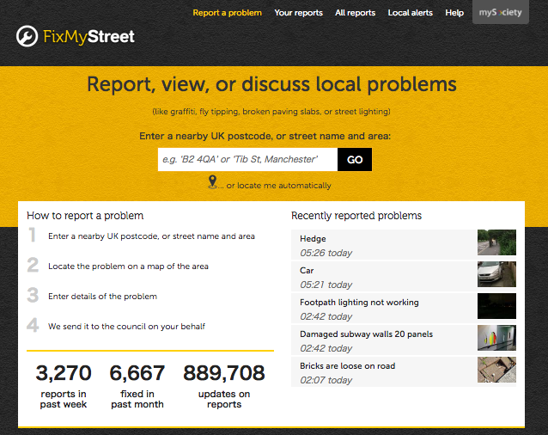
Task: Click '02:07 today' timestamp
Action: click(326, 380)
